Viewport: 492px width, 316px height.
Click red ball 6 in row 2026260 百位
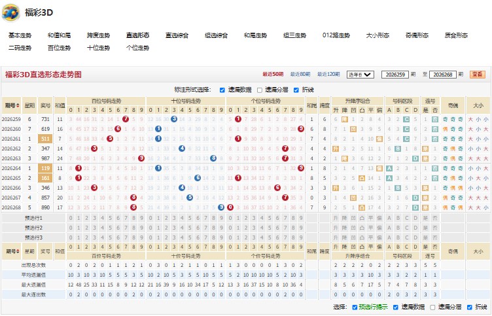tap(118, 129)
